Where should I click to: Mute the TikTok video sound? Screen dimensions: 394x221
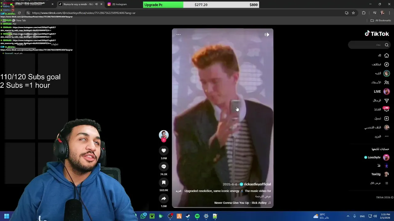click(x=267, y=34)
